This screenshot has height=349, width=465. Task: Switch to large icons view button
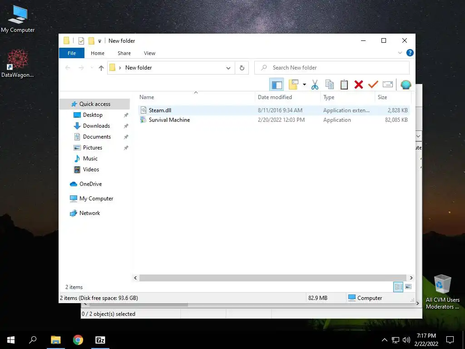(408, 287)
